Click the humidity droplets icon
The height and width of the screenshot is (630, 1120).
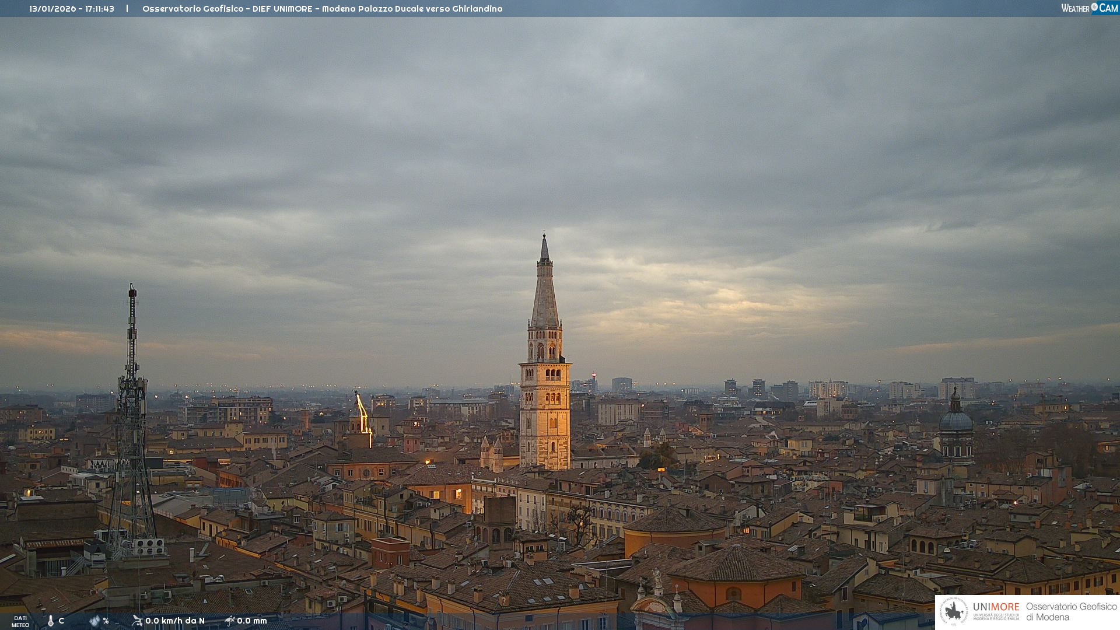94,621
